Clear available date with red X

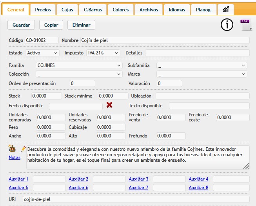coord(109,105)
